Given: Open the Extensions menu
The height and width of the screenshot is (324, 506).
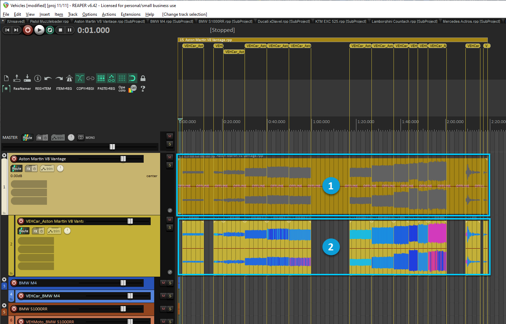Looking at the screenshot, I should (130, 14).
